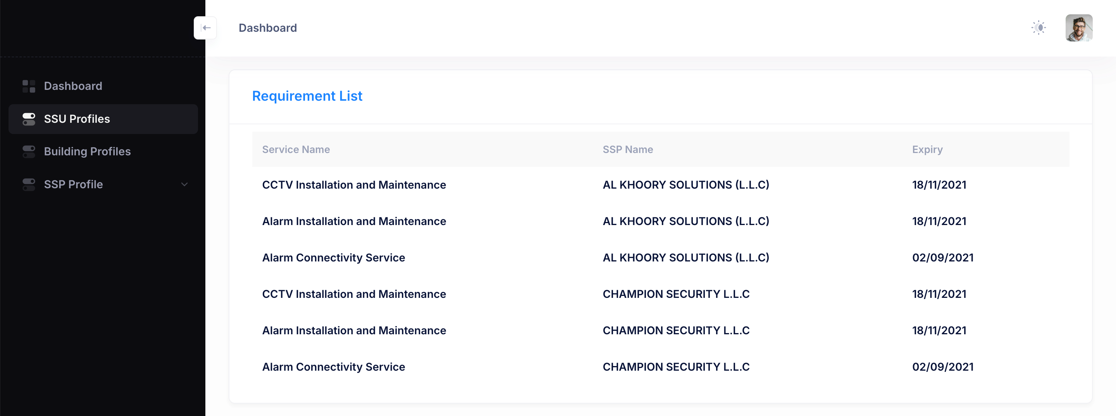Click the Building Profiles toggle-style icon
This screenshot has width=1116, height=416.
(x=29, y=151)
